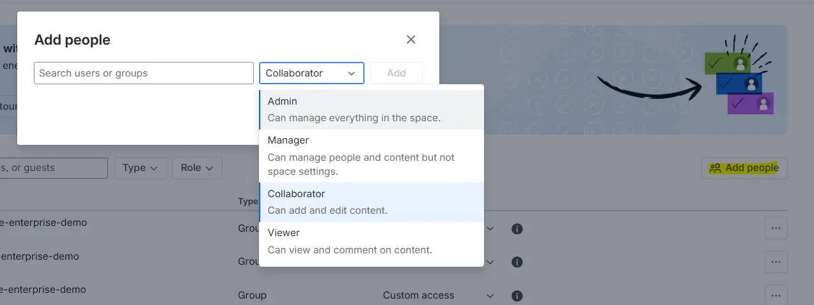Click the Search users or groups field

pos(144,73)
